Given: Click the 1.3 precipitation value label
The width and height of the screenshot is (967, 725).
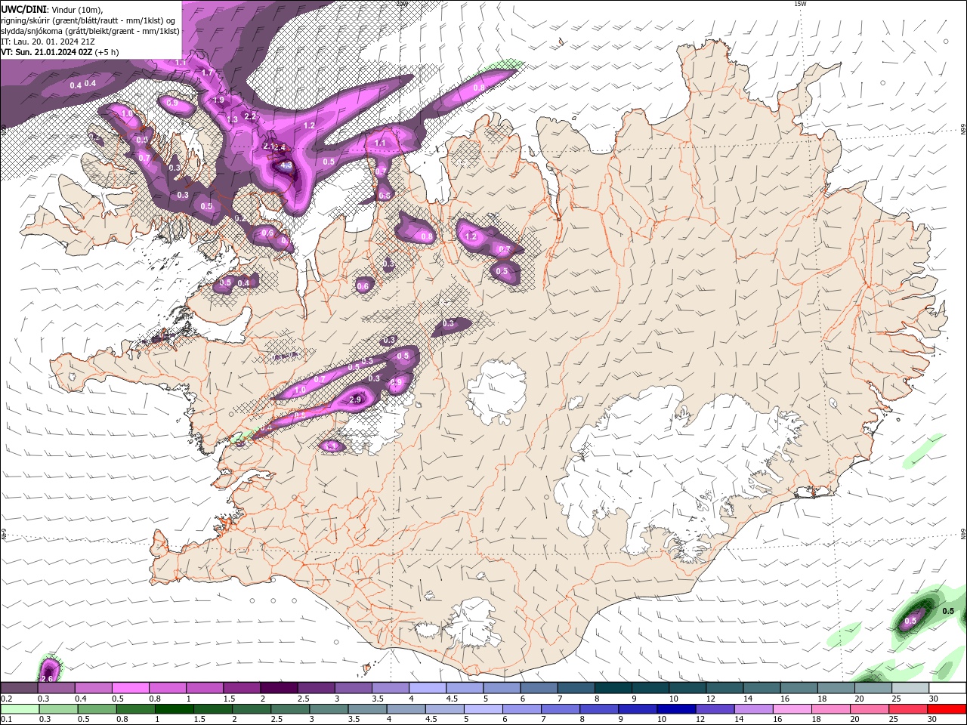Looking at the screenshot, I should point(232,119).
